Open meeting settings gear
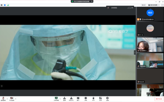The height and width of the screenshot is (102, 164). coord(107,99)
